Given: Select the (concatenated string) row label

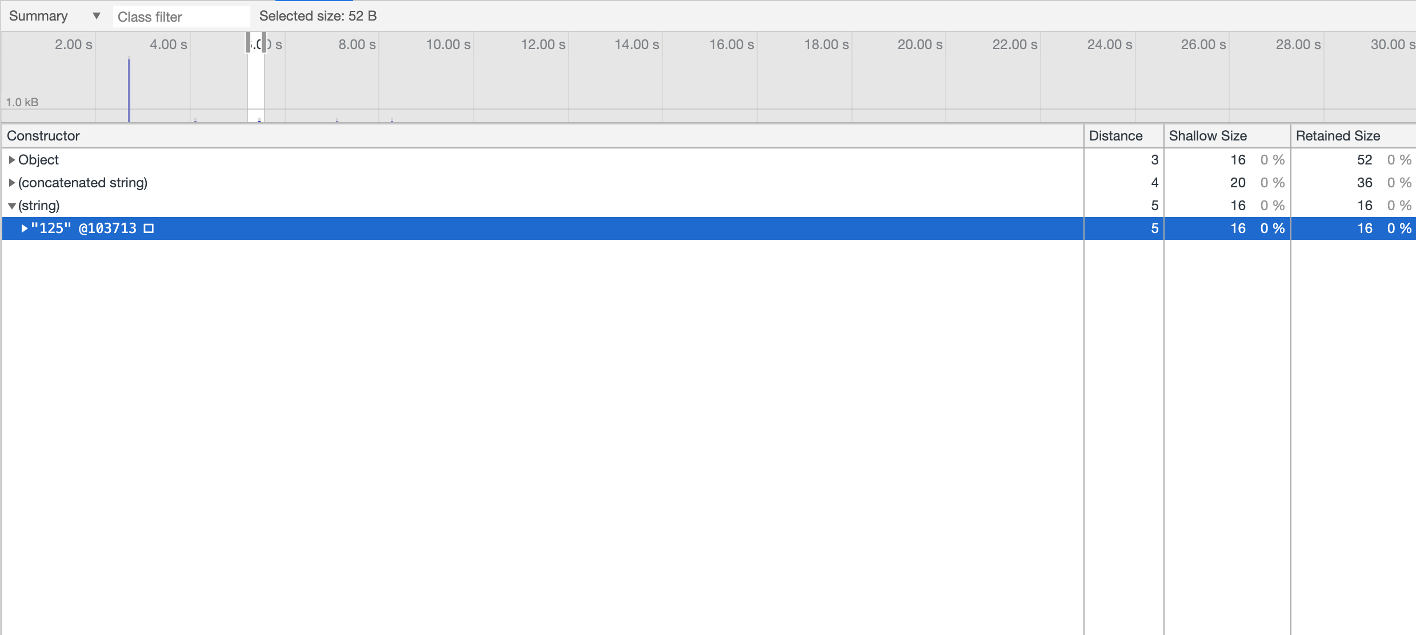Looking at the screenshot, I should (83, 183).
